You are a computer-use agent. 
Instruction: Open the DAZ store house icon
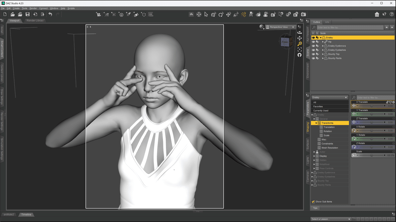click(x=377, y=14)
